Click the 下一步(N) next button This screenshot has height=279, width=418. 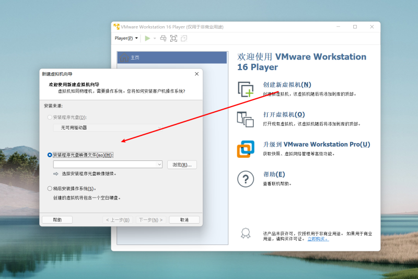click(150, 220)
